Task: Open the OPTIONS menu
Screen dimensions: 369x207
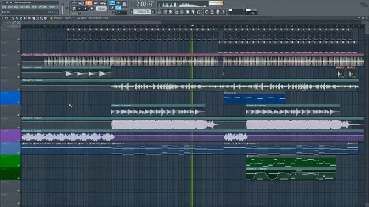Action: [x=43, y=7]
